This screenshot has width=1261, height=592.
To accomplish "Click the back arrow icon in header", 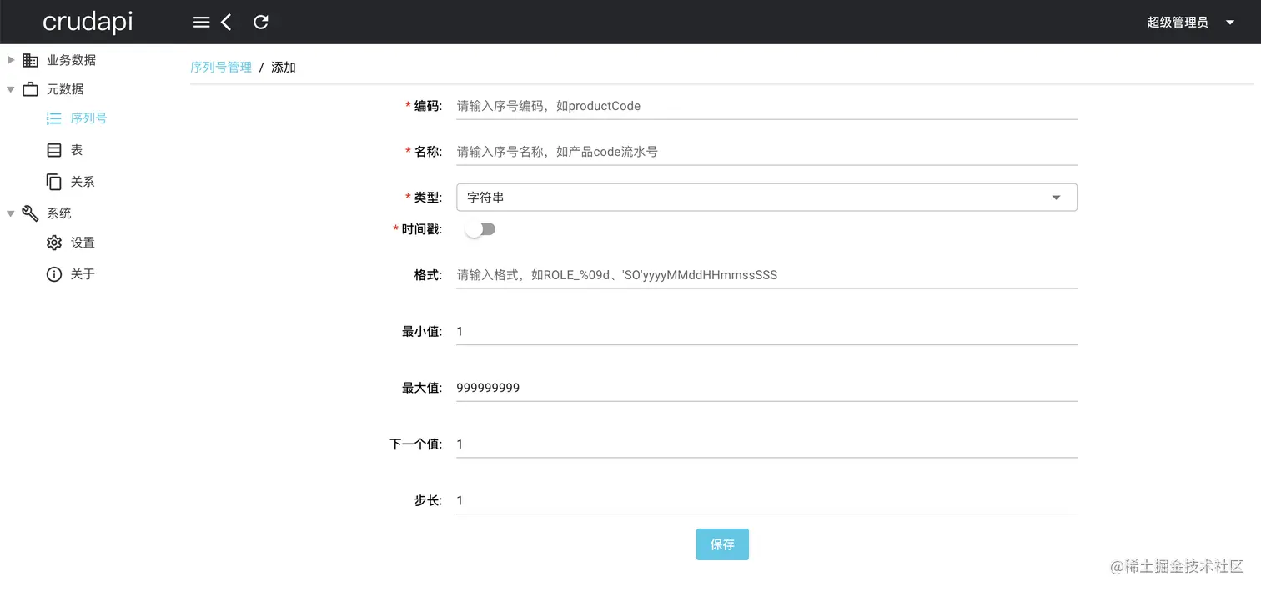I will click(x=226, y=23).
